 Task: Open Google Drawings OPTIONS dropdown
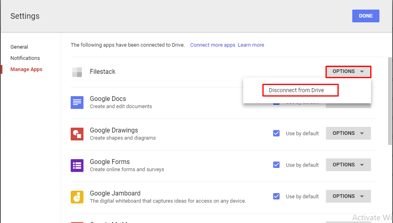(x=348, y=133)
